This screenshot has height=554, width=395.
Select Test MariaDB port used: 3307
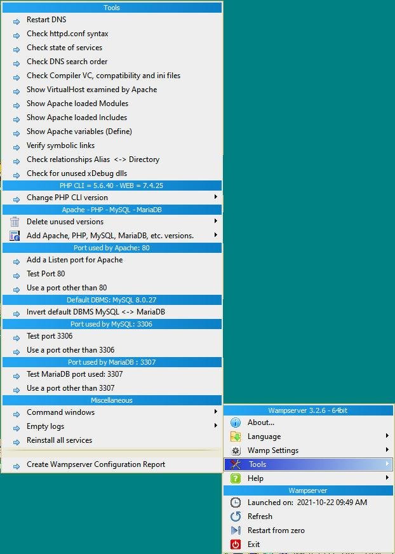pos(112,374)
